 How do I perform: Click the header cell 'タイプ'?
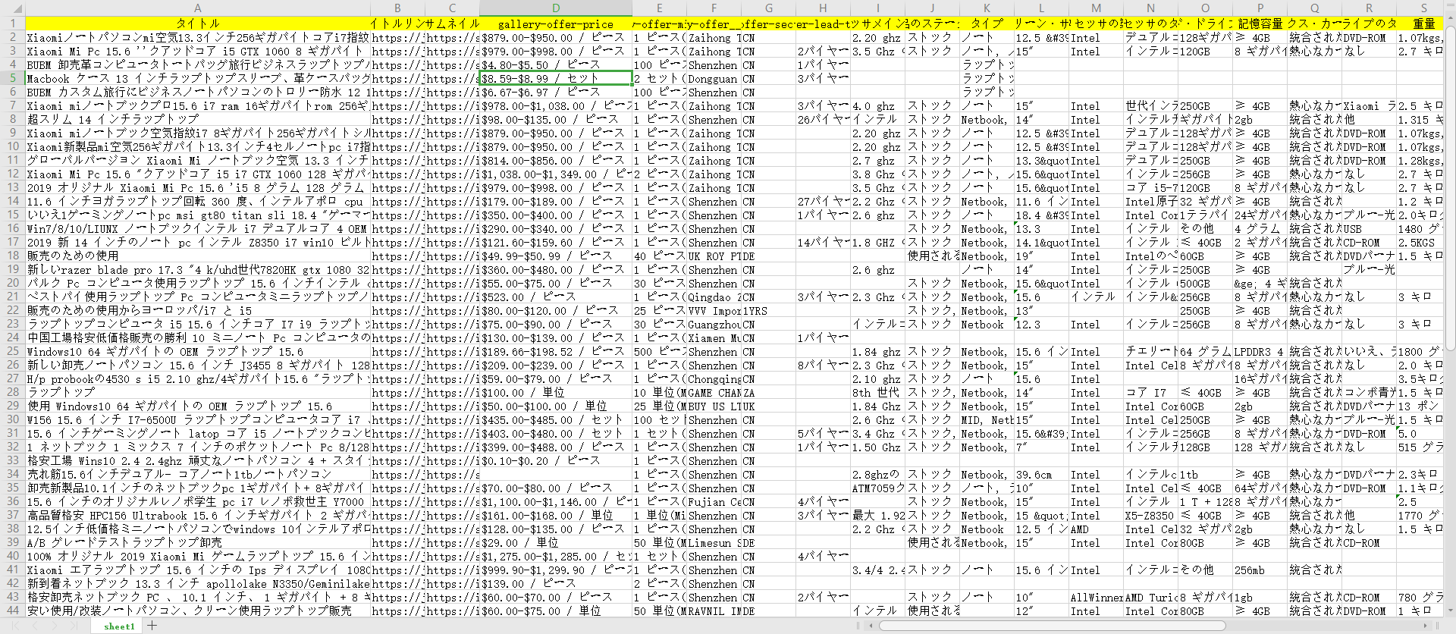click(987, 24)
